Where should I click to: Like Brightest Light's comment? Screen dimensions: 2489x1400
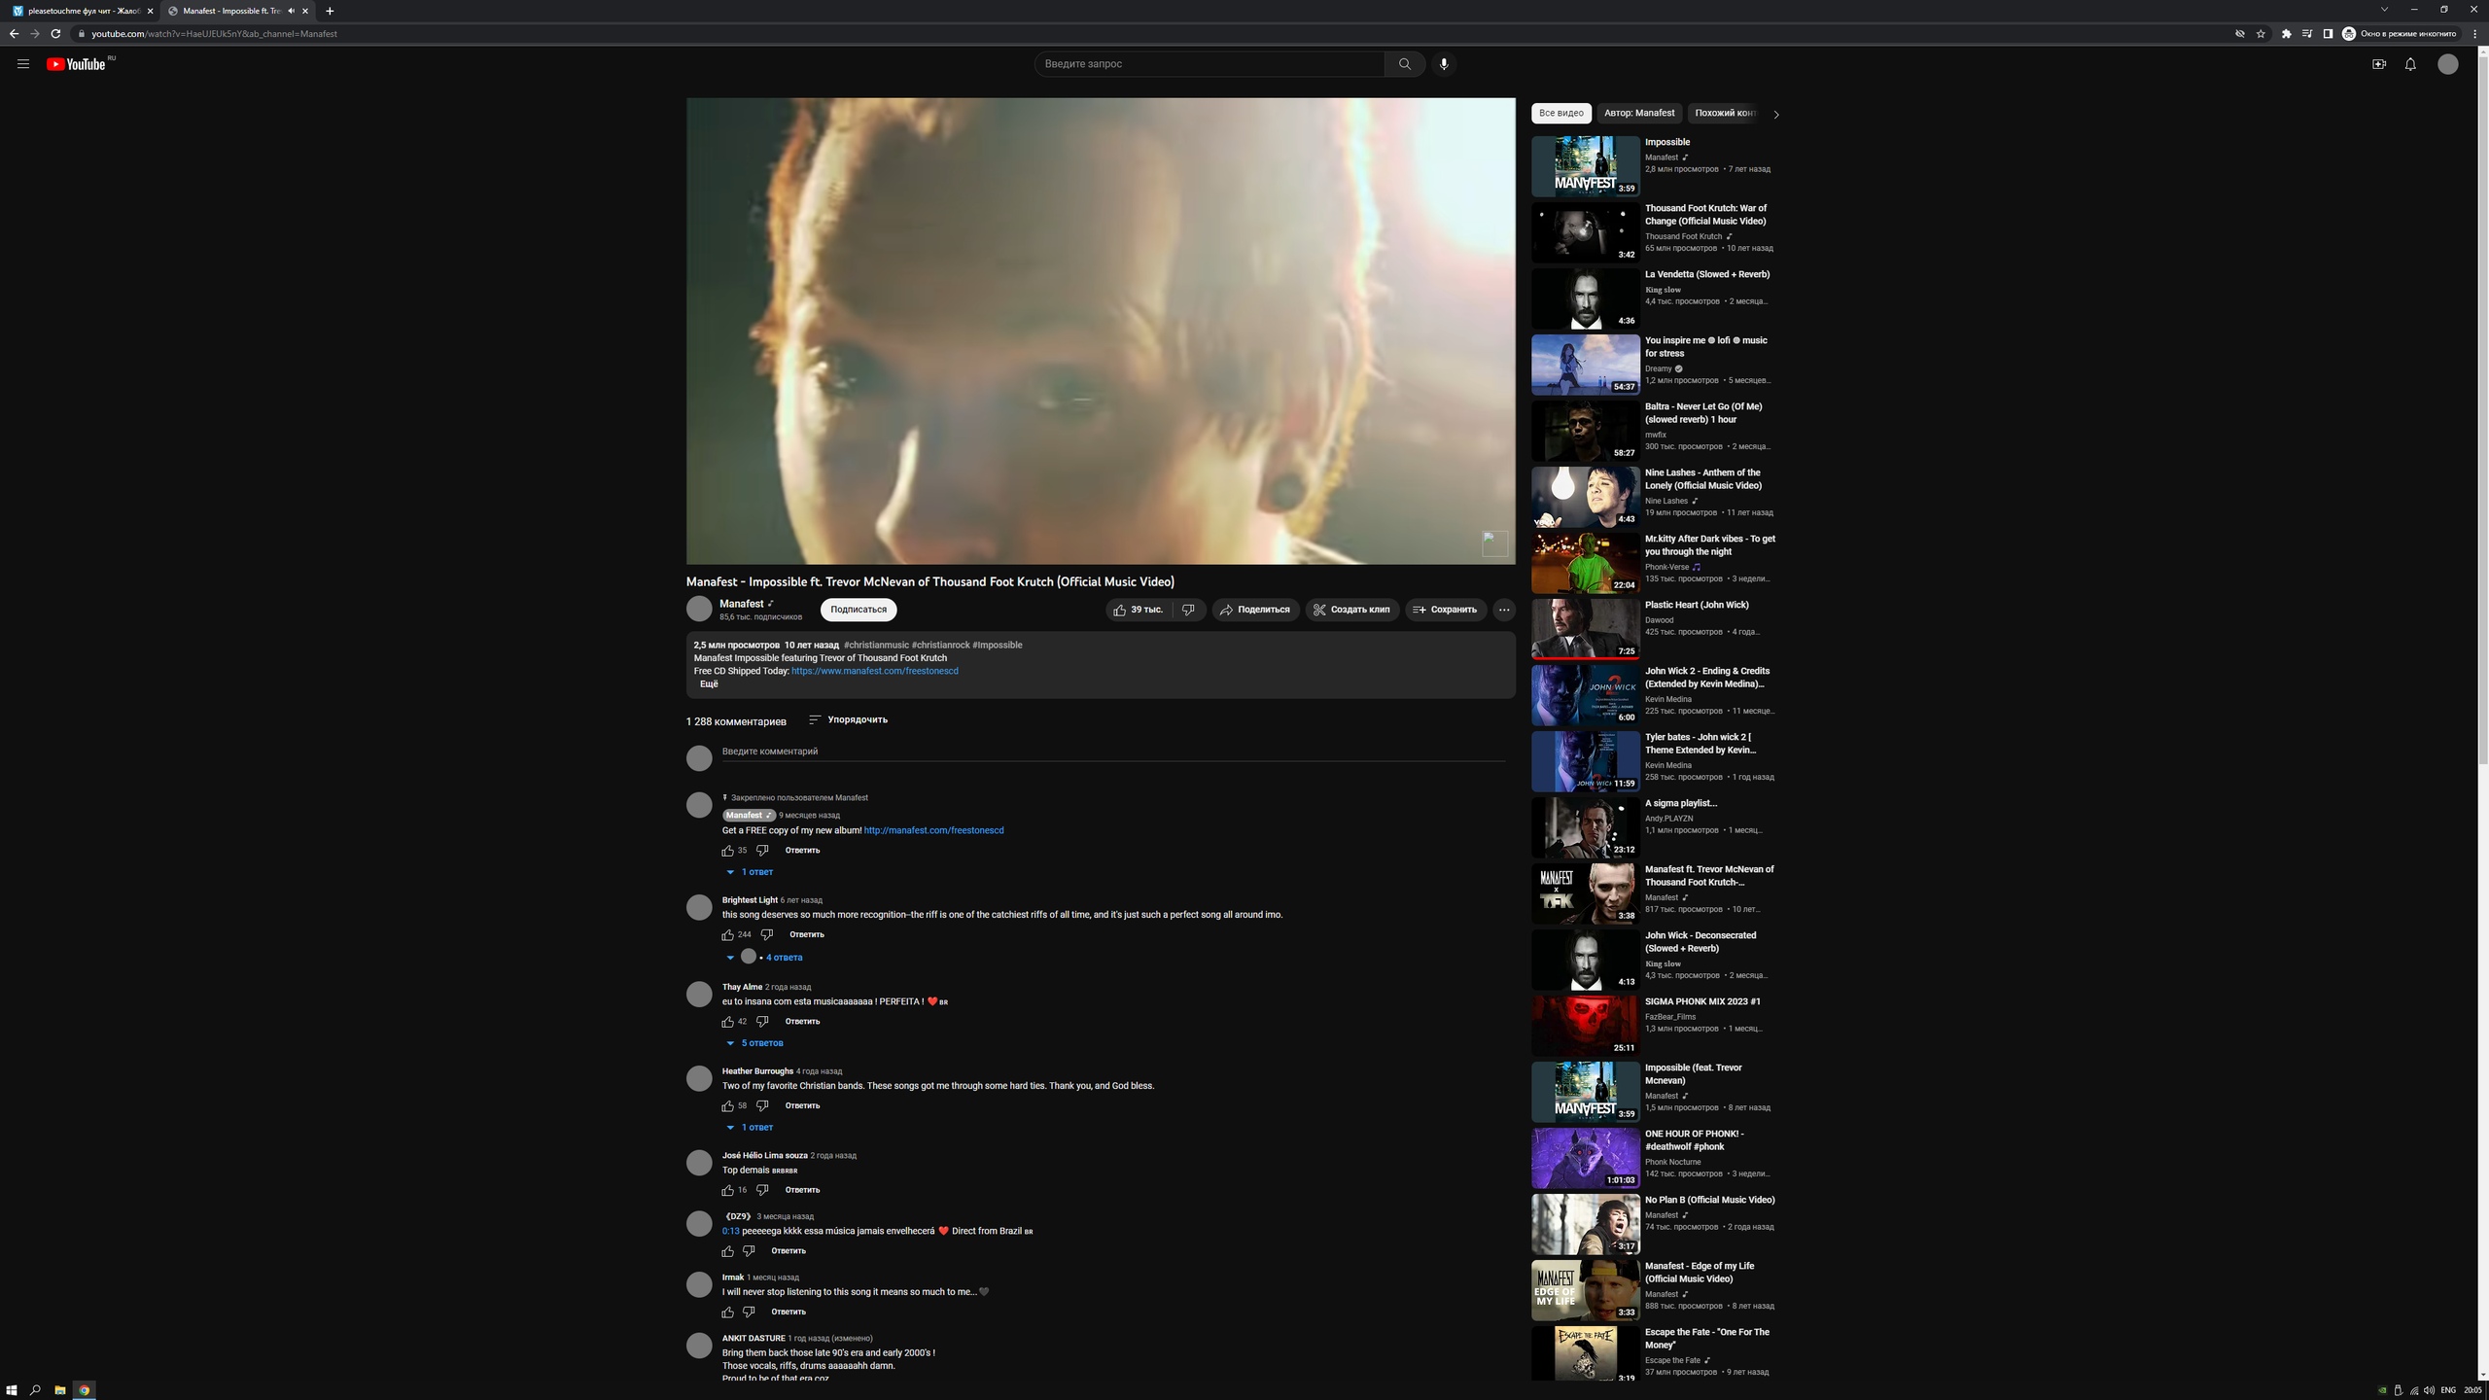coord(727,935)
